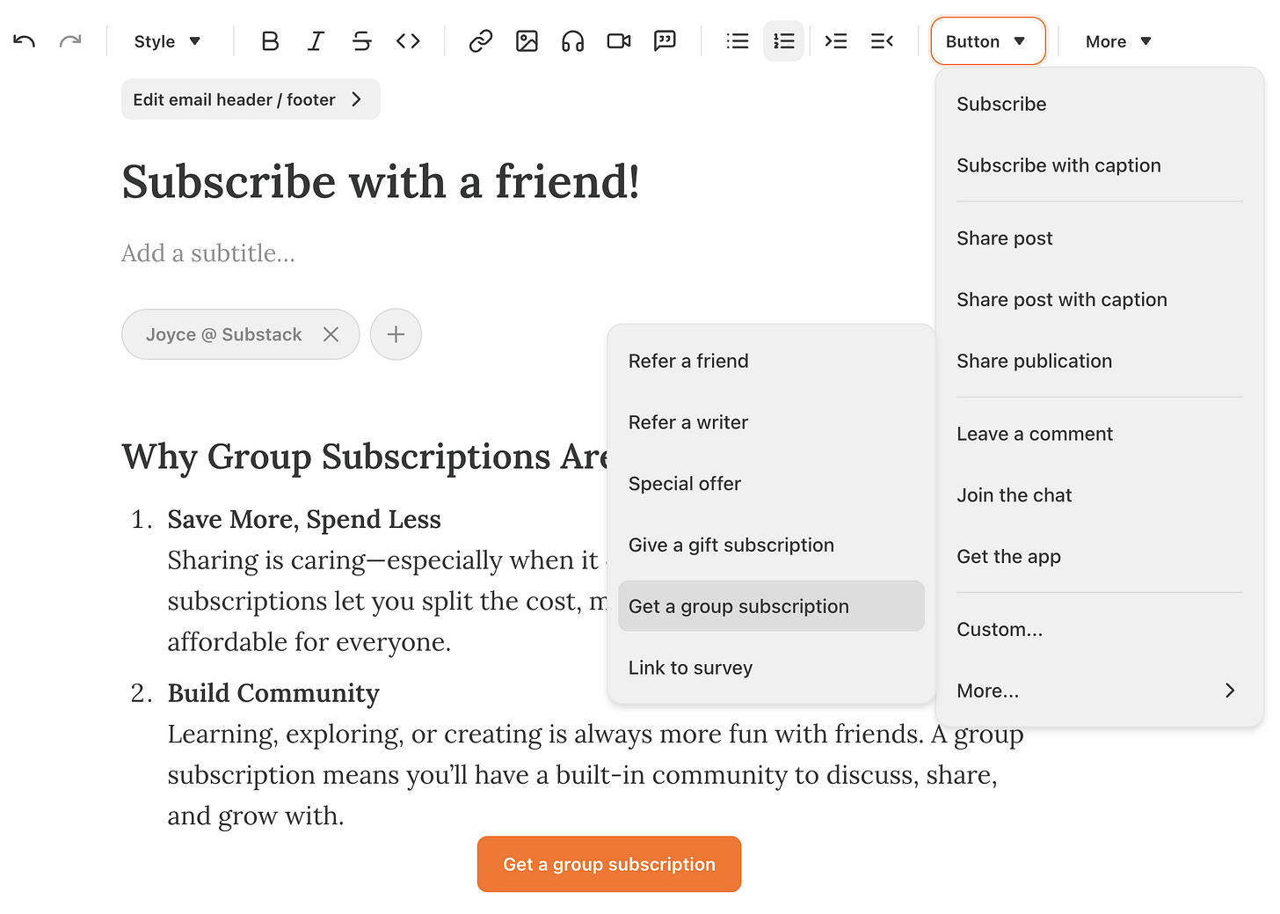Click the video icon in the toolbar
The width and height of the screenshot is (1280, 914).
[618, 40]
